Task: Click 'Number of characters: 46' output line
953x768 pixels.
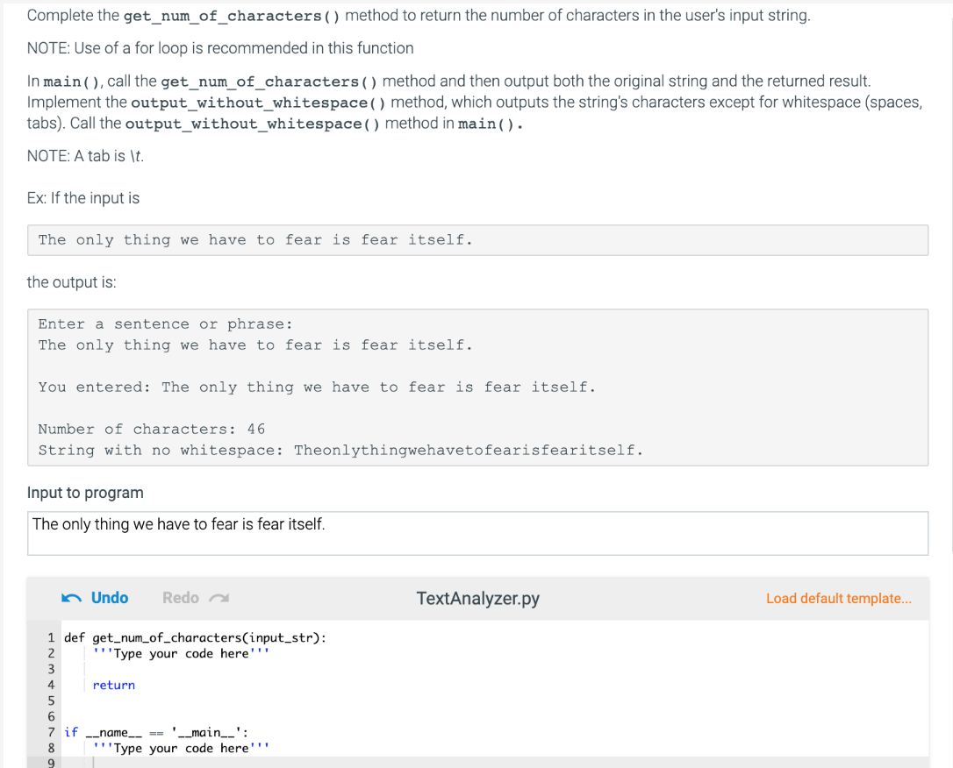Action: [x=151, y=430]
